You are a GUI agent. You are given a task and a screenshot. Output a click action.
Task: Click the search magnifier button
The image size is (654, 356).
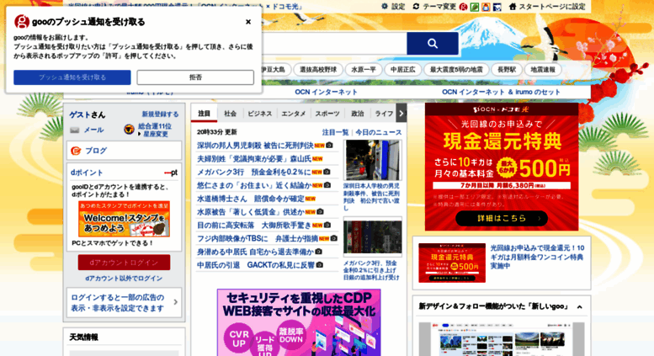tap(433, 44)
